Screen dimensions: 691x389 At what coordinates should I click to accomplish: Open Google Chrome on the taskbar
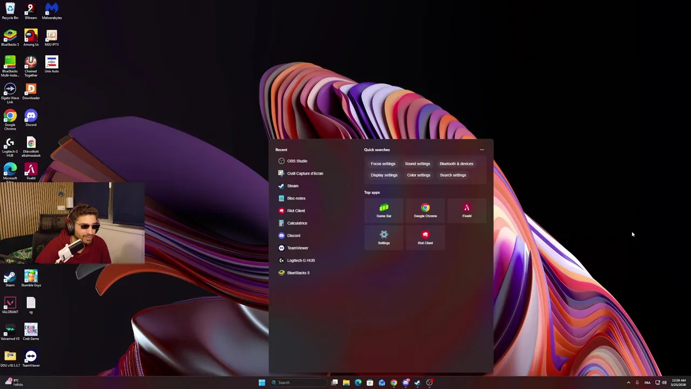coord(394,383)
